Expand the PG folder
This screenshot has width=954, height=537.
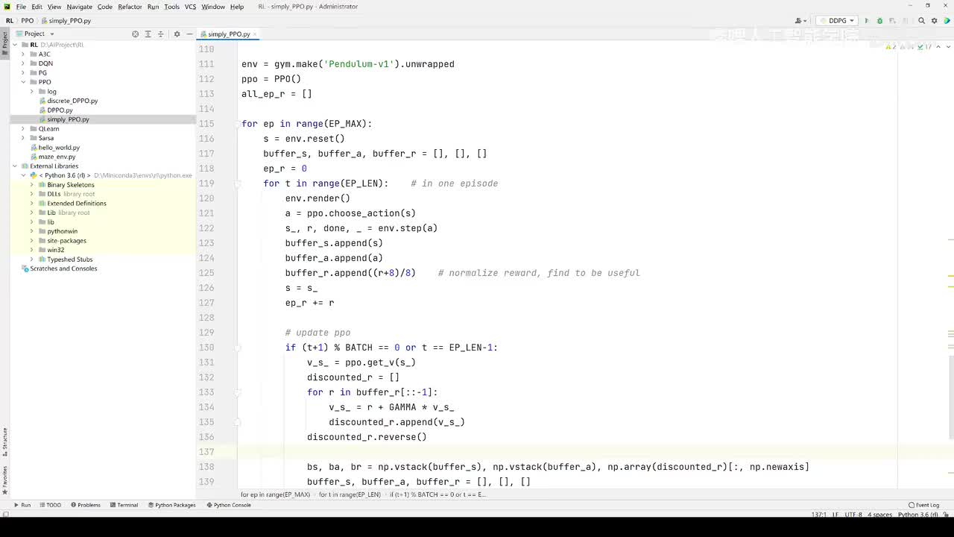coord(23,73)
